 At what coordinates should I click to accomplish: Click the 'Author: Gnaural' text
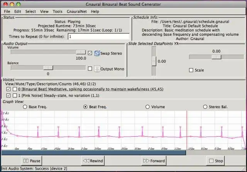point(190,38)
